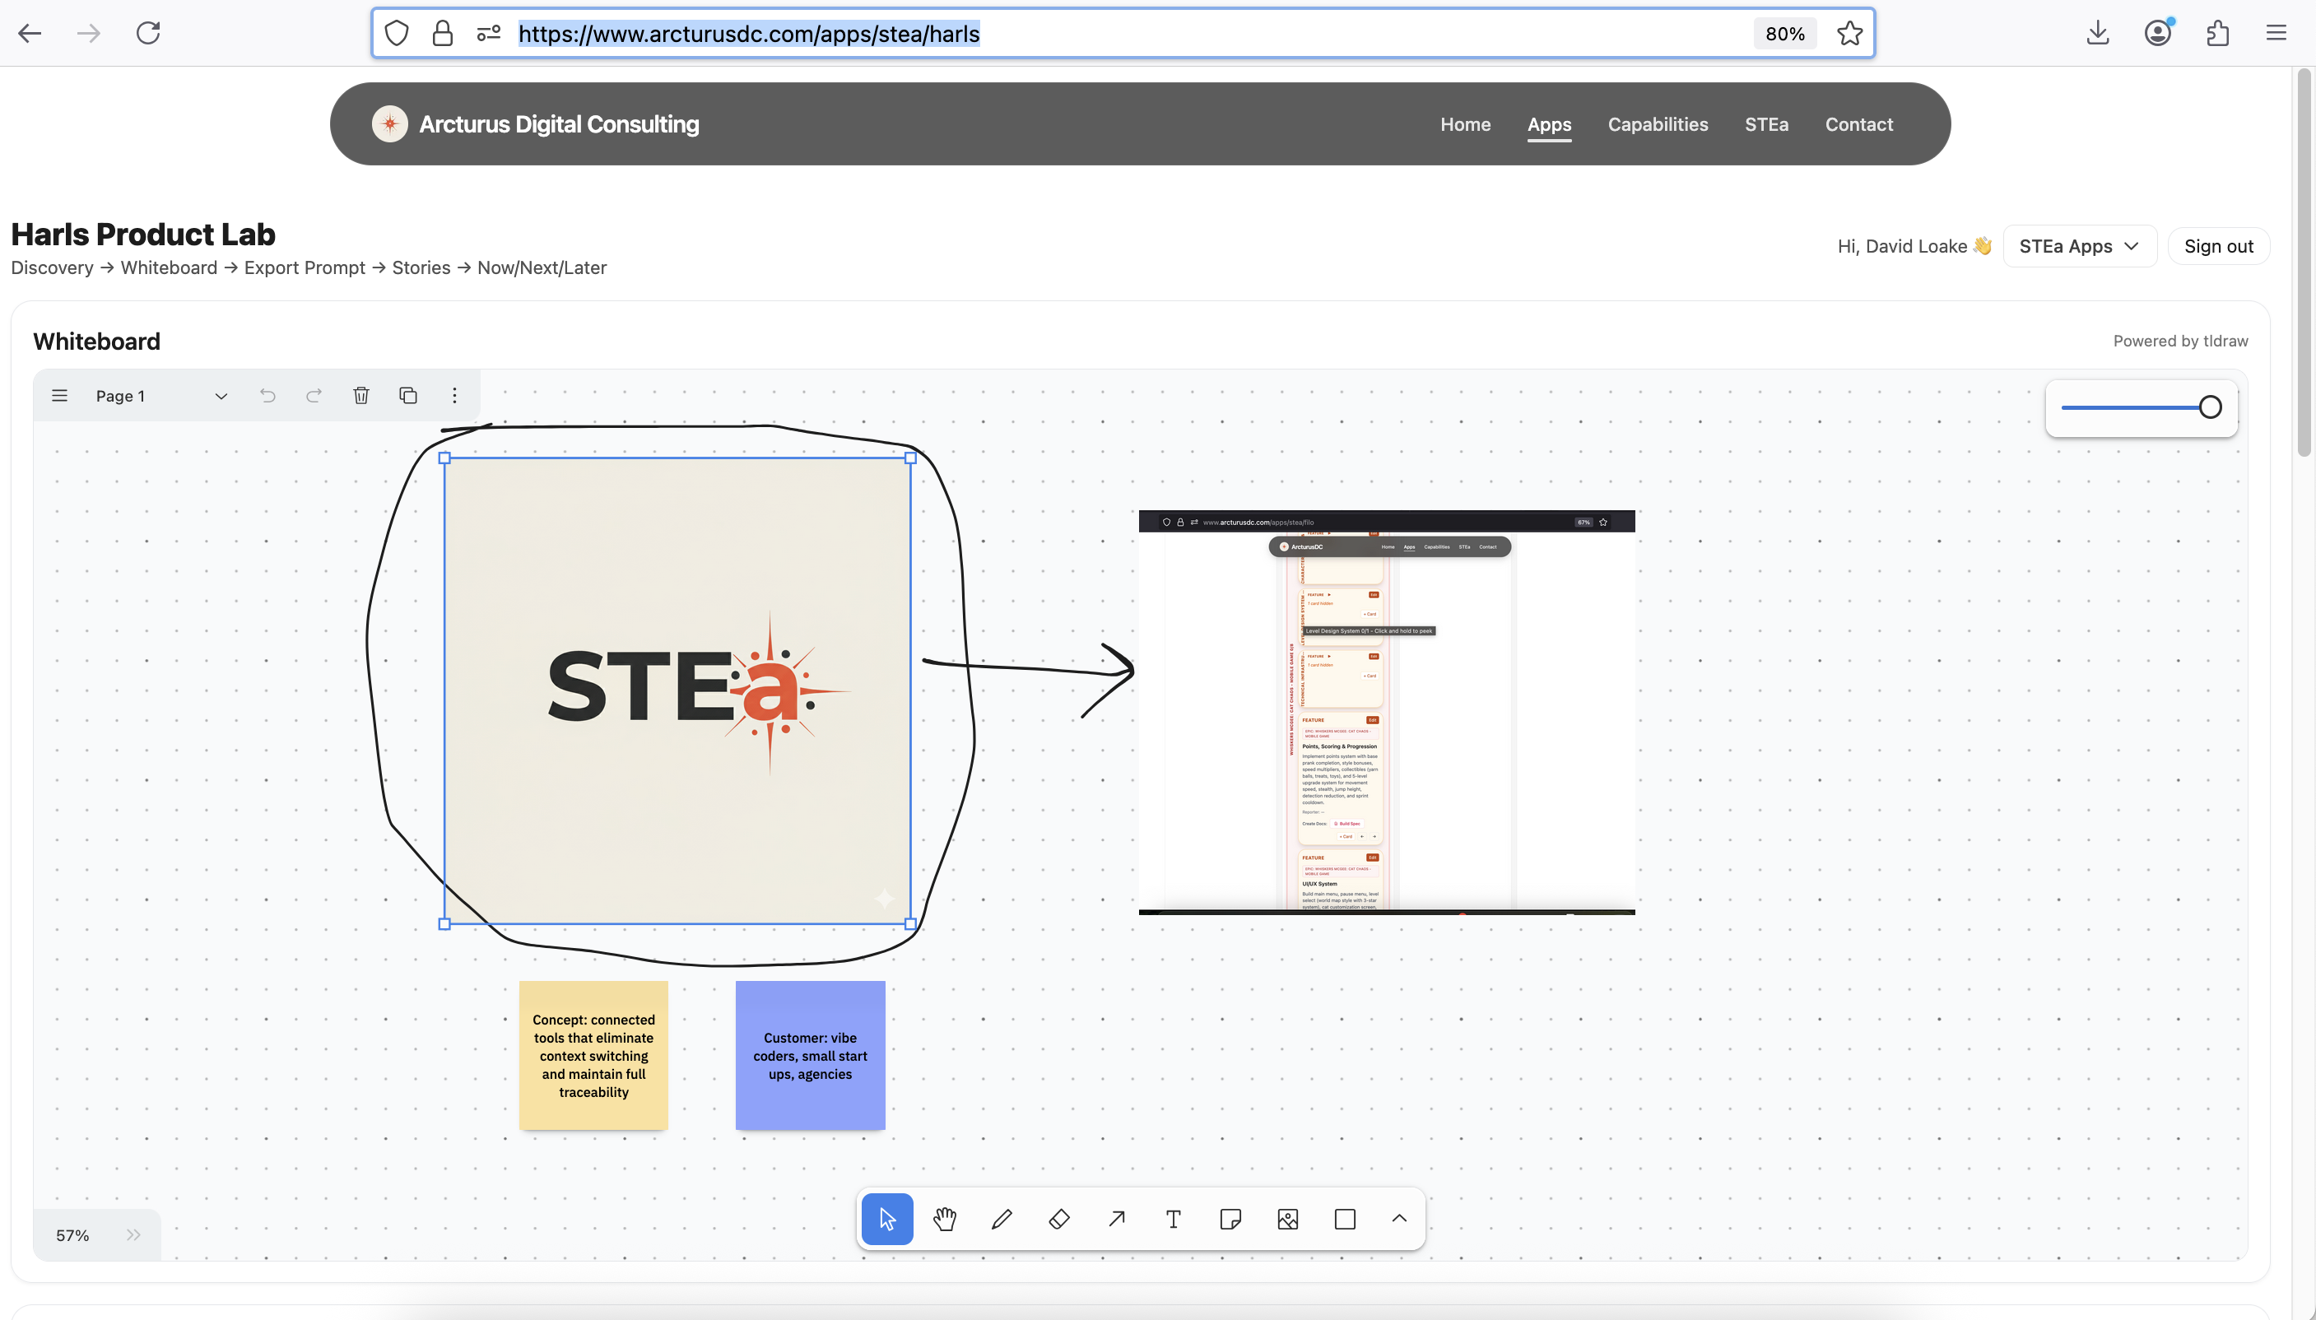Navigate to the Capabilities nav item
2316x1320 pixels.
pyautogui.click(x=1656, y=124)
